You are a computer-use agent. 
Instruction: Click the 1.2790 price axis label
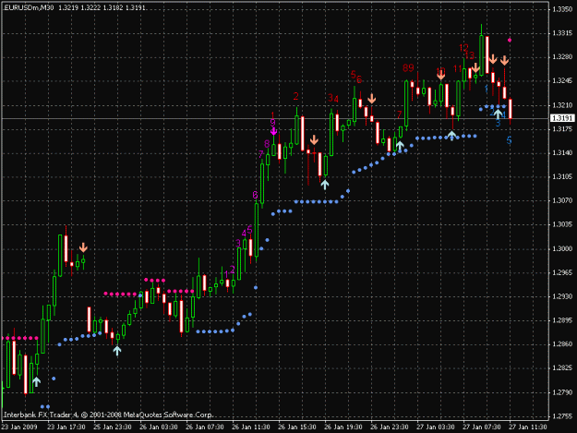point(562,392)
